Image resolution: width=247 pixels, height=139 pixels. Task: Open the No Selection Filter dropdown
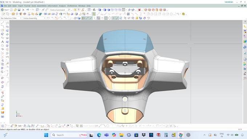tap(11, 18)
